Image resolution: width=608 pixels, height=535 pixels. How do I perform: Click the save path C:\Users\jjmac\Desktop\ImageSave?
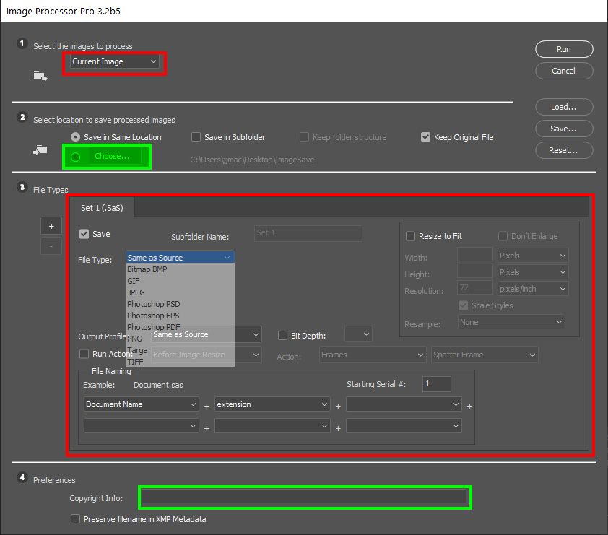click(252, 160)
